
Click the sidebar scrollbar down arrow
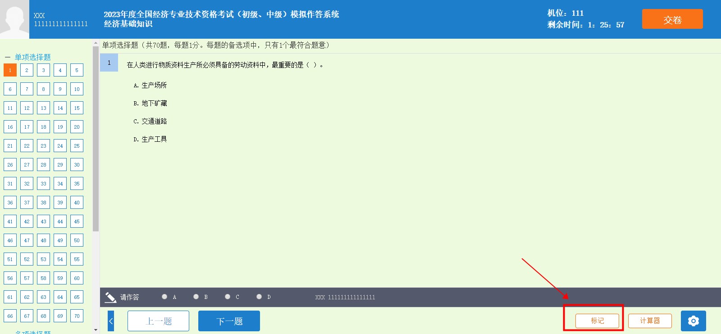pos(96,330)
